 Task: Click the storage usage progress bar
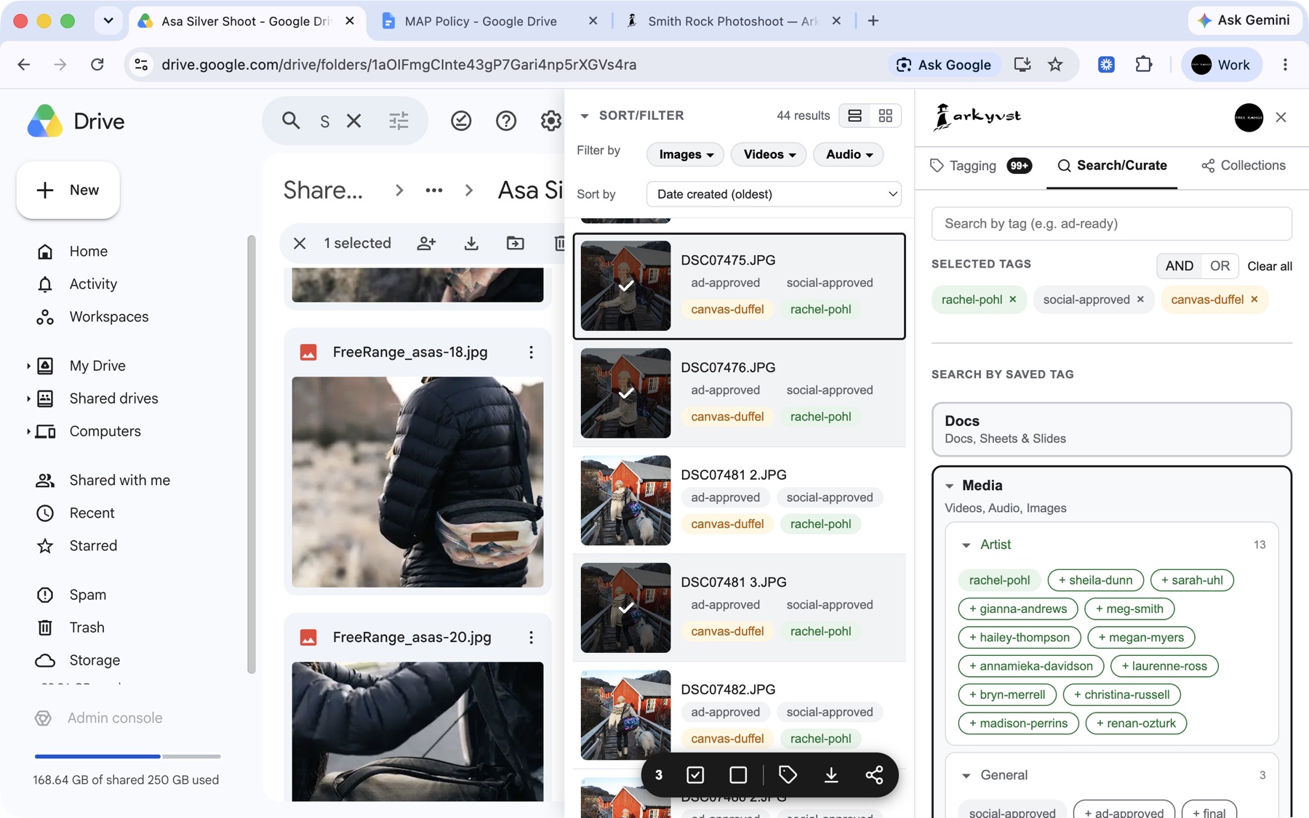click(x=127, y=757)
